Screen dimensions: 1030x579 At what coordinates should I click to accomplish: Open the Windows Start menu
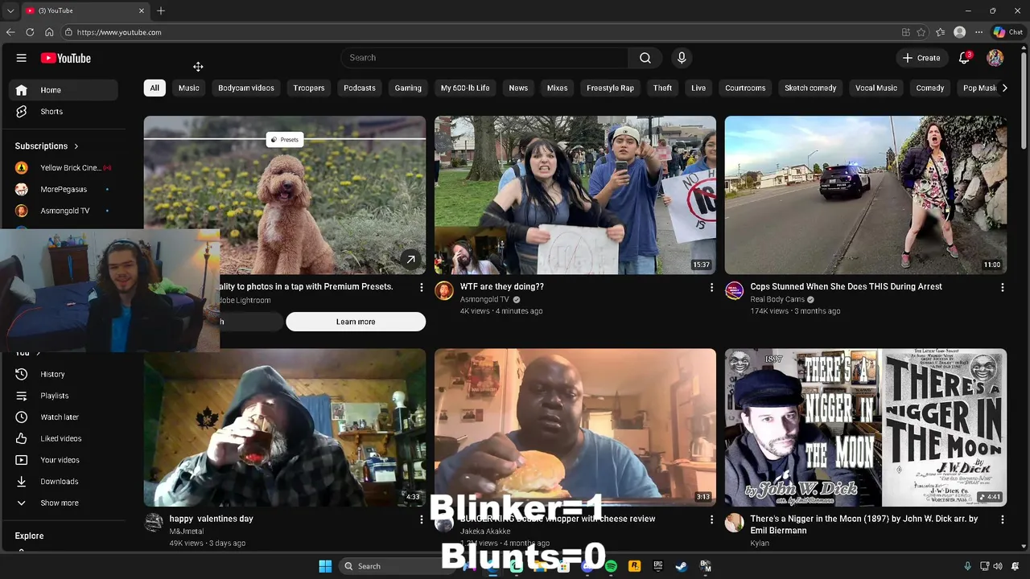pyautogui.click(x=325, y=566)
